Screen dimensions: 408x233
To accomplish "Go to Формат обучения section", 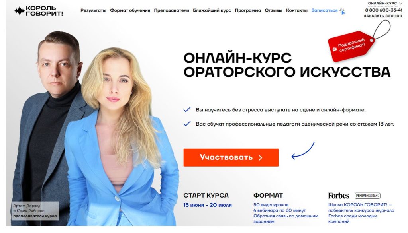I will point(130,10).
